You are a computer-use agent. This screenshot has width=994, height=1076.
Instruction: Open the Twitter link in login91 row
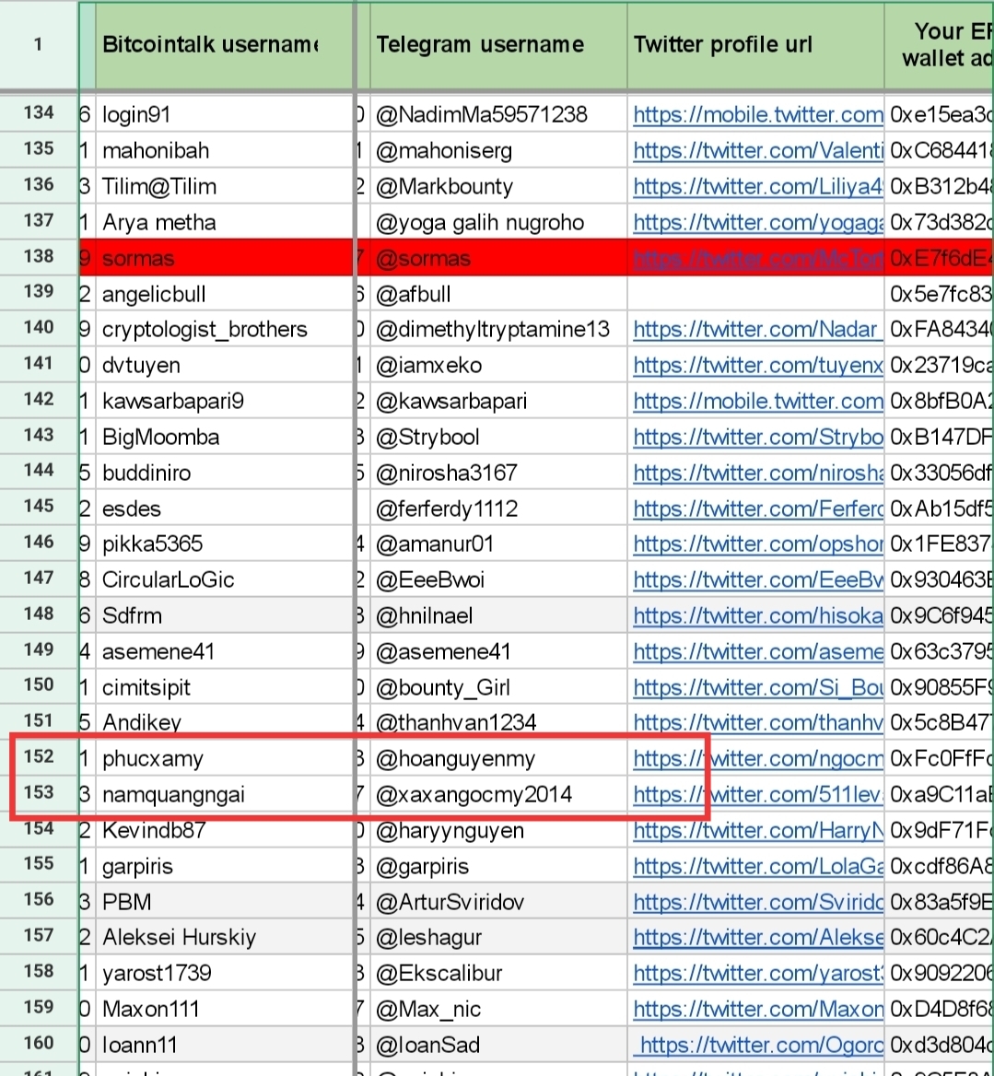click(758, 114)
